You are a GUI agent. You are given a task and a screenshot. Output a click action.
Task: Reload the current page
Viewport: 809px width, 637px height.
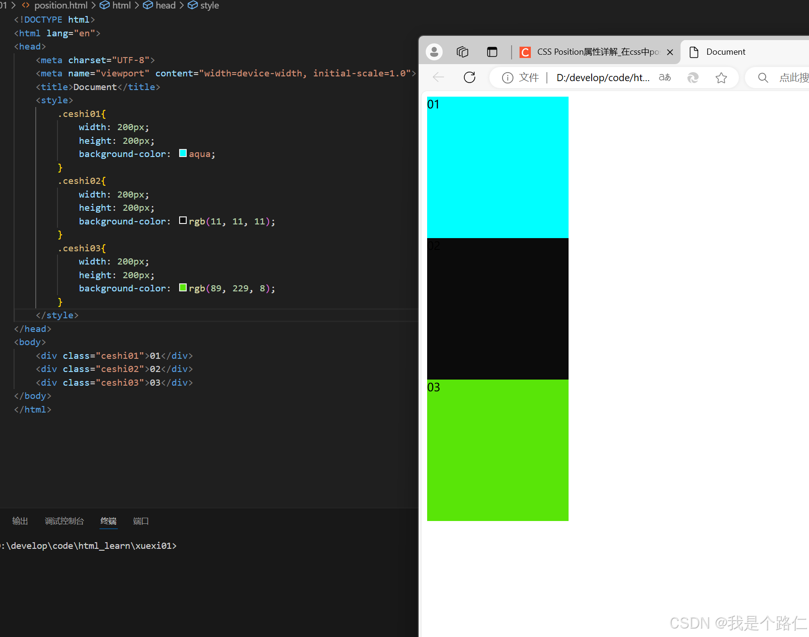pyautogui.click(x=469, y=77)
